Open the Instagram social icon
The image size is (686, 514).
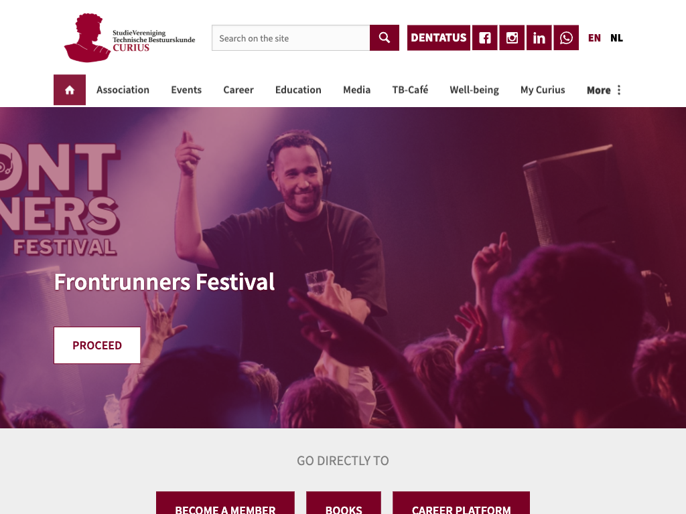click(x=512, y=38)
